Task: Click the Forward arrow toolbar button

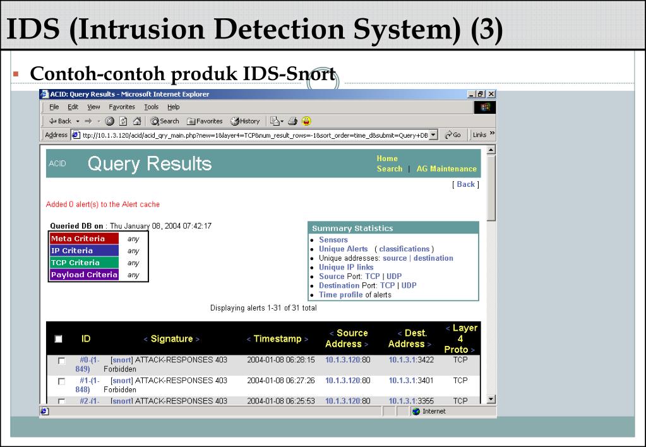Action: [x=88, y=121]
